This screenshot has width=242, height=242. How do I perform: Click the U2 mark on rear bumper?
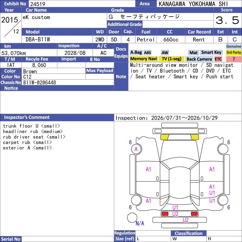tap(185, 220)
